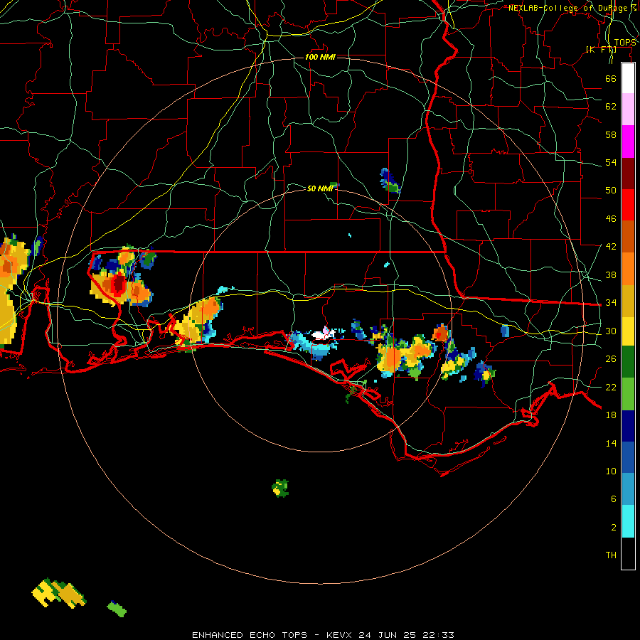The height and width of the screenshot is (640, 640).
Task: Click the medium blue legend swatch
Action: tap(628, 457)
